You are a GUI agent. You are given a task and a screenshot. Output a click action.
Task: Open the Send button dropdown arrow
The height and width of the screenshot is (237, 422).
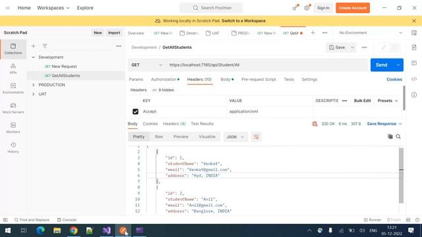(x=398, y=65)
